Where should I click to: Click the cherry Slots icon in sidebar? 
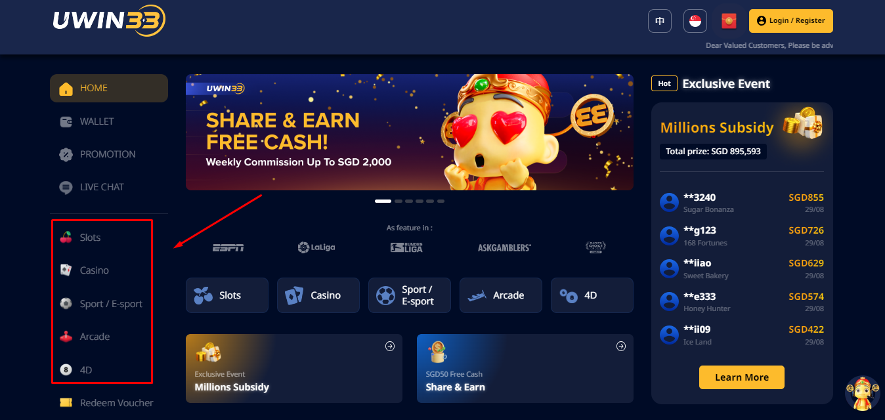(66, 238)
